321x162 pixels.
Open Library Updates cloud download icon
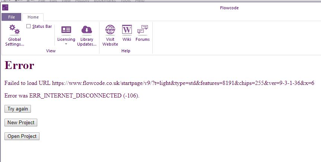[87, 30]
